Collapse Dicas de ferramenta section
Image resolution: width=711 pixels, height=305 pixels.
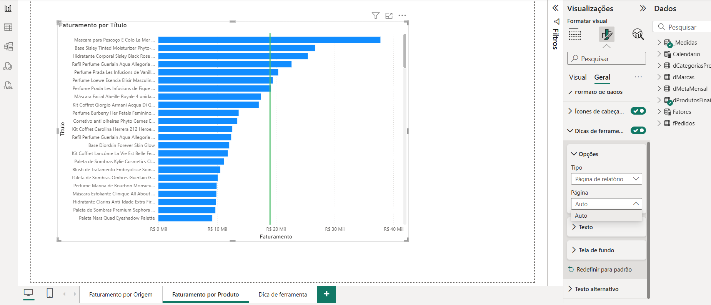coord(570,131)
